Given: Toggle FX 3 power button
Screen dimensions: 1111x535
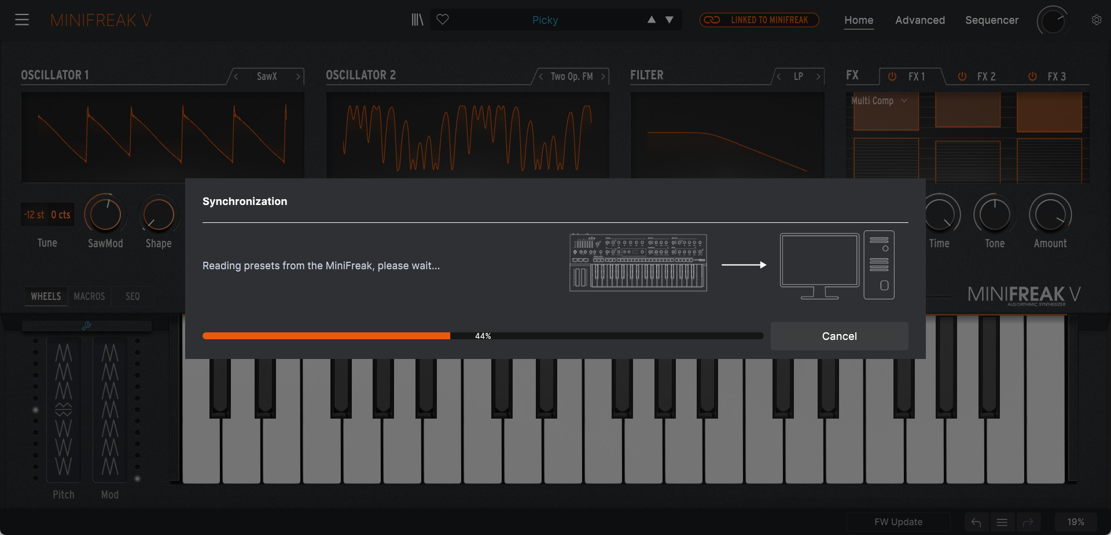Looking at the screenshot, I should pos(1032,76).
